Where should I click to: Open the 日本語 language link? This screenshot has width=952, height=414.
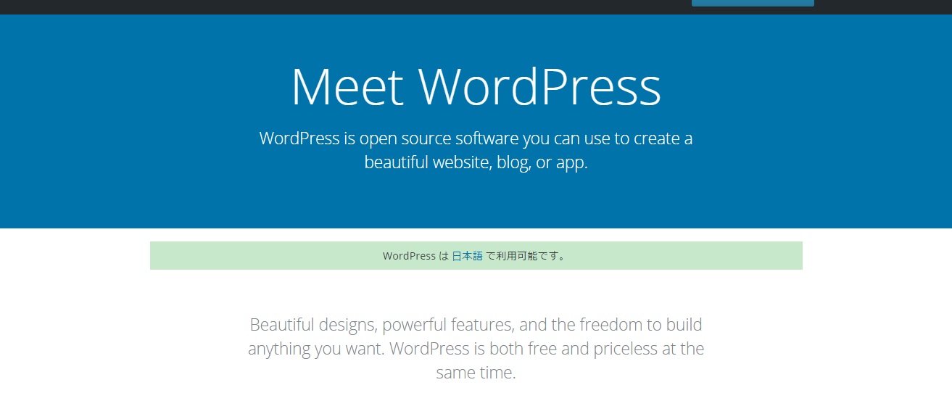467,256
